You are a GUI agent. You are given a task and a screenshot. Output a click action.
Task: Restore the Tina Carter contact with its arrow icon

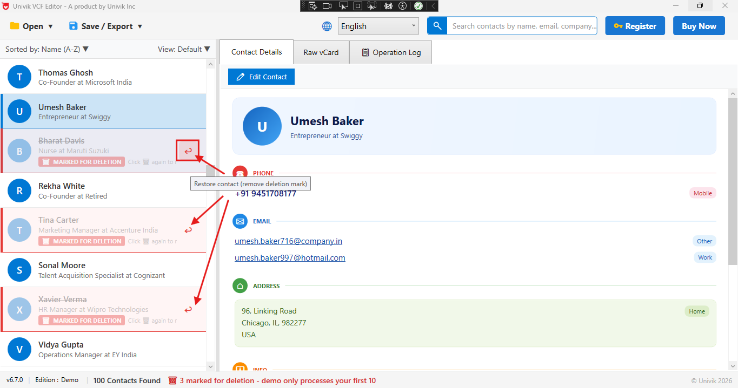188,230
